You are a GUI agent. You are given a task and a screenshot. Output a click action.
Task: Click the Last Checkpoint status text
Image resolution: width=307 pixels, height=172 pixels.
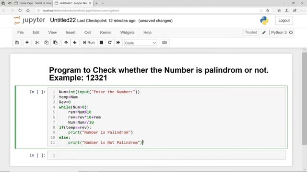(106, 21)
